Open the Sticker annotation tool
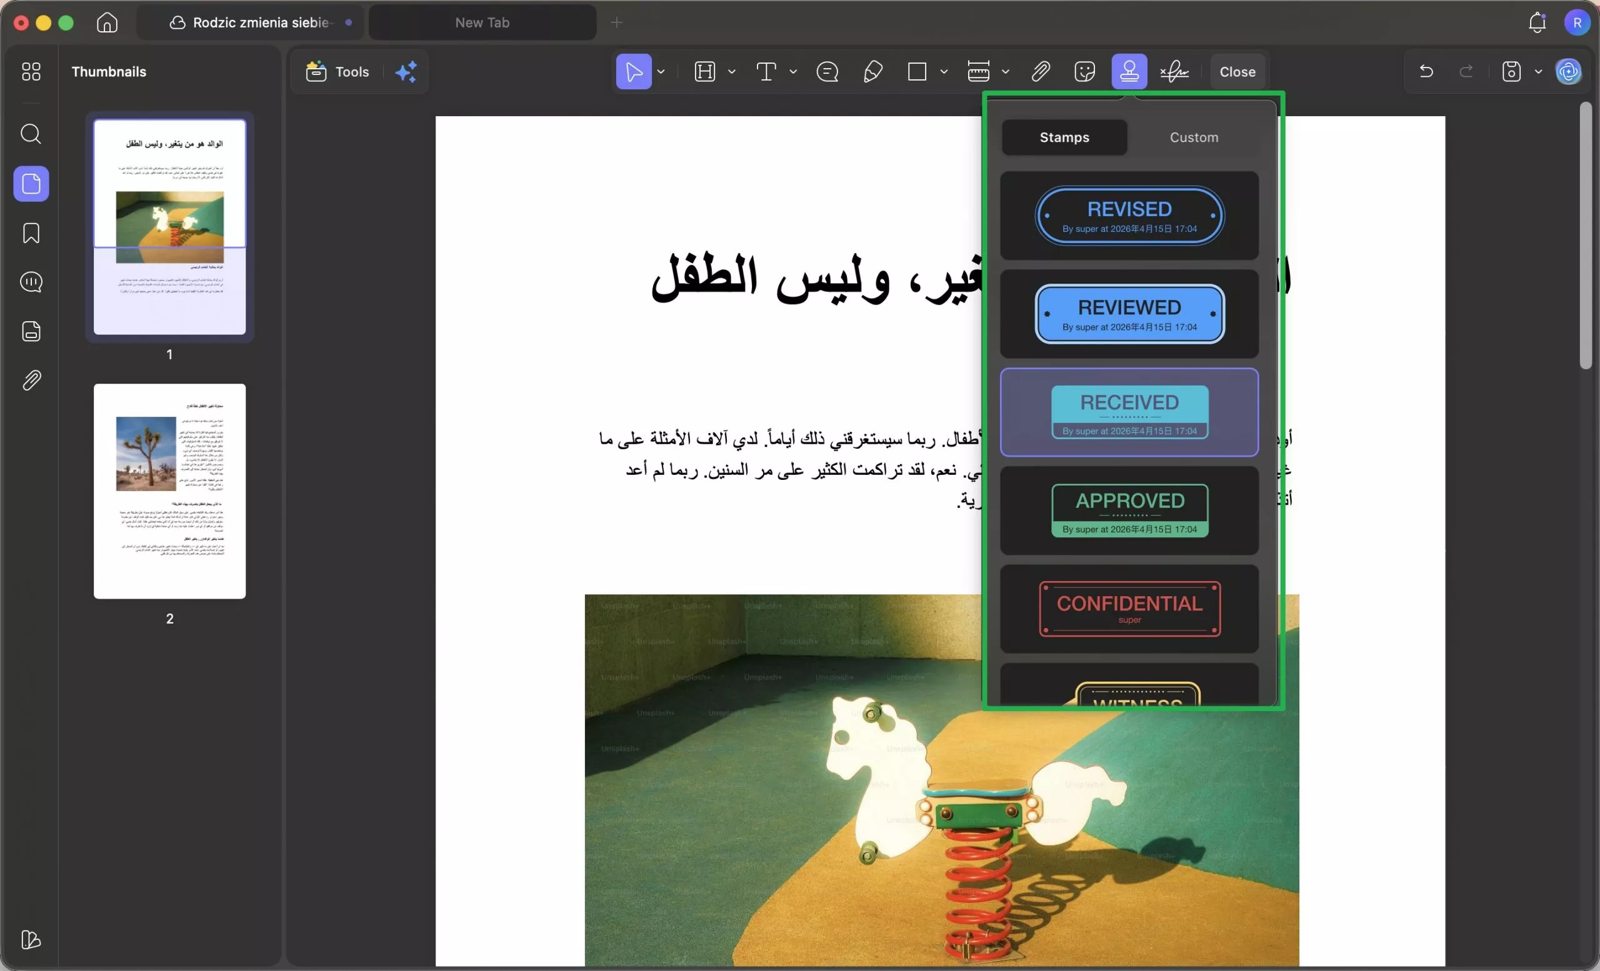The width and height of the screenshot is (1600, 971). (x=1084, y=71)
